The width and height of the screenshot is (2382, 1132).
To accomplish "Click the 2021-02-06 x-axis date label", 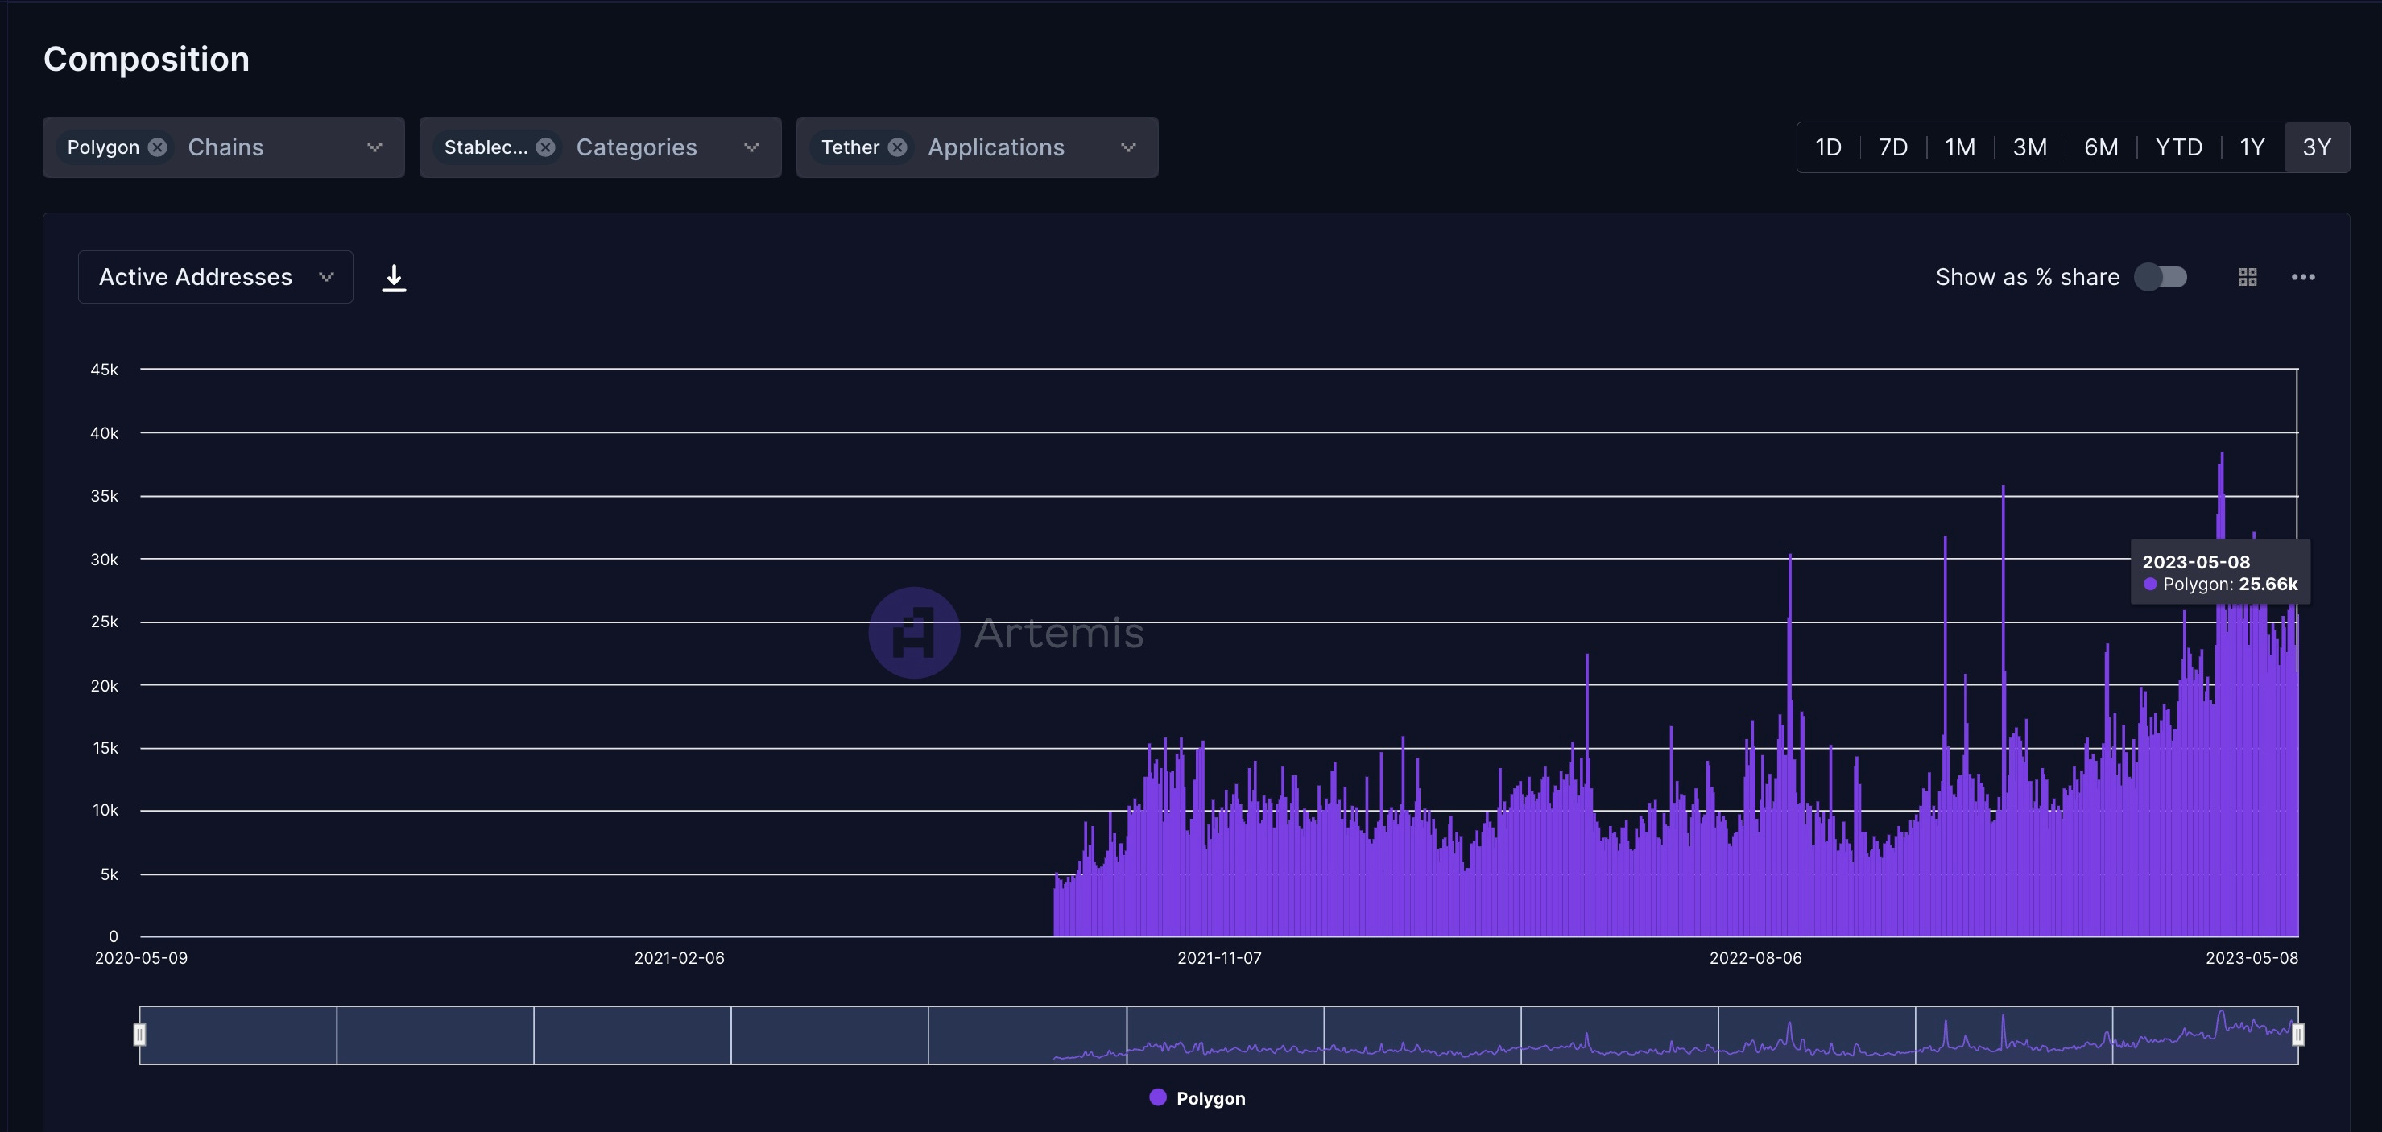I will click(x=679, y=958).
